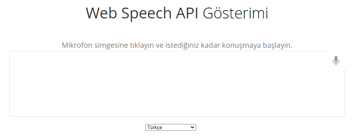Click the phrase konuşmaya başlayın in the hint
The height and width of the screenshot is (137, 353).
coord(257,46)
